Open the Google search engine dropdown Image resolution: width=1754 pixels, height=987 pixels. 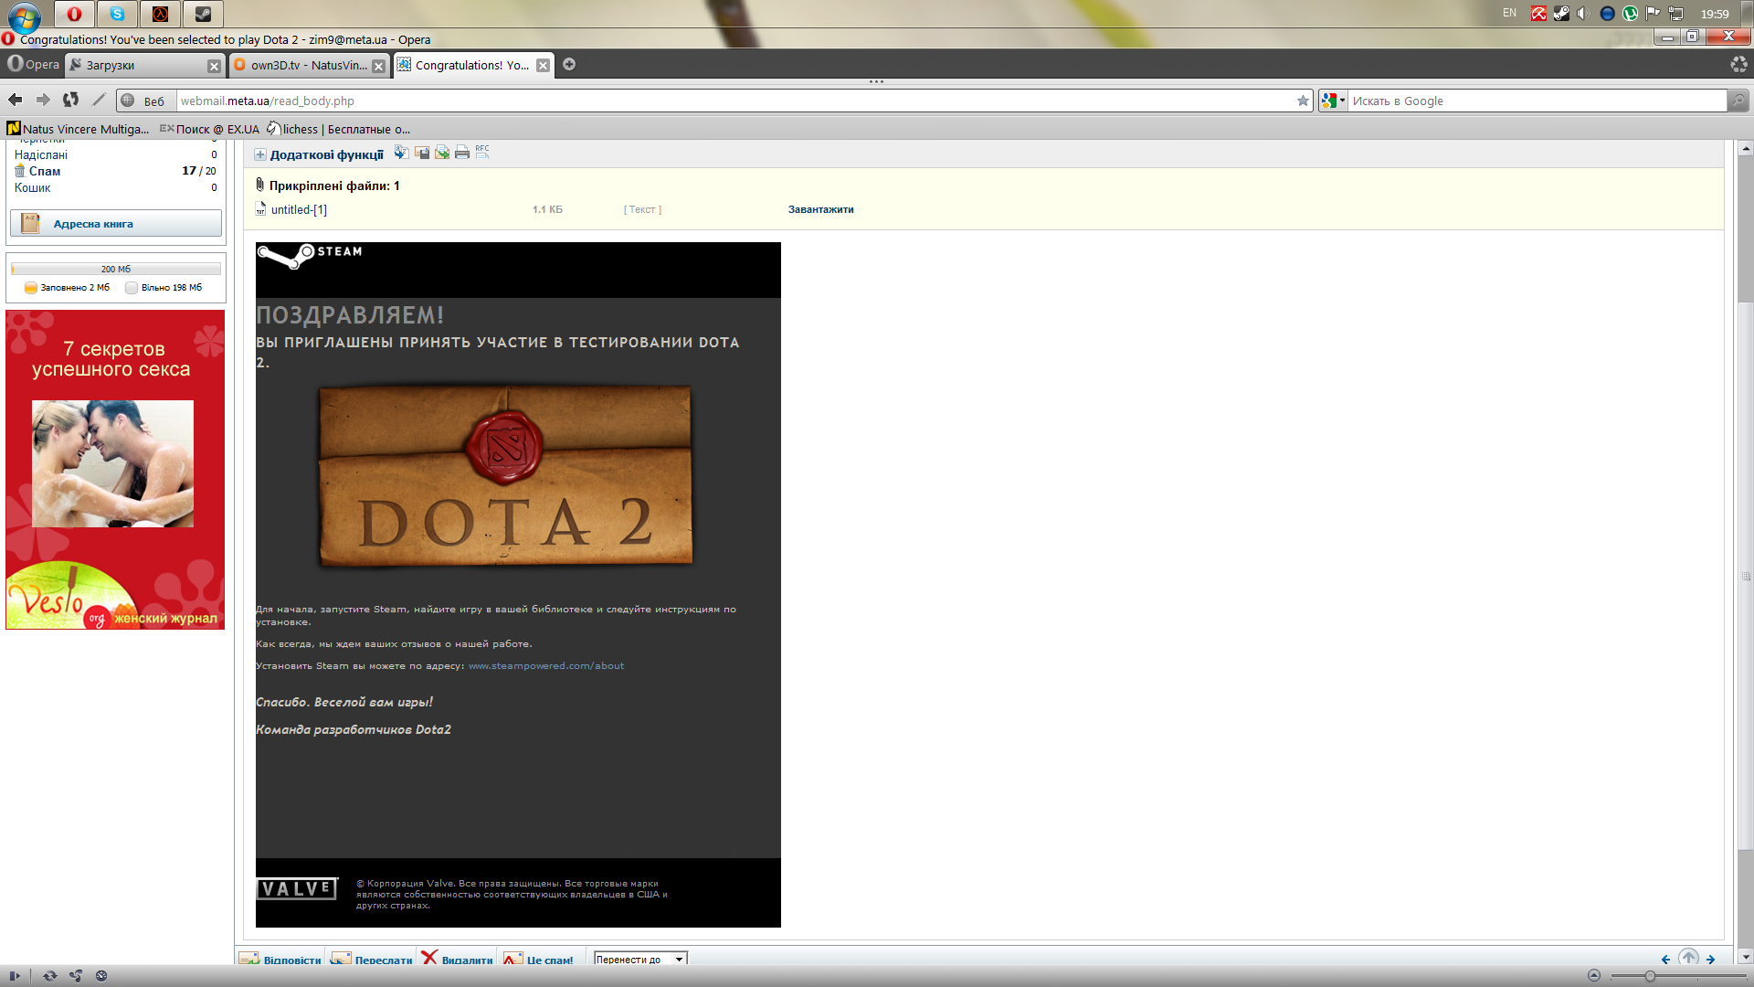point(1333,101)
